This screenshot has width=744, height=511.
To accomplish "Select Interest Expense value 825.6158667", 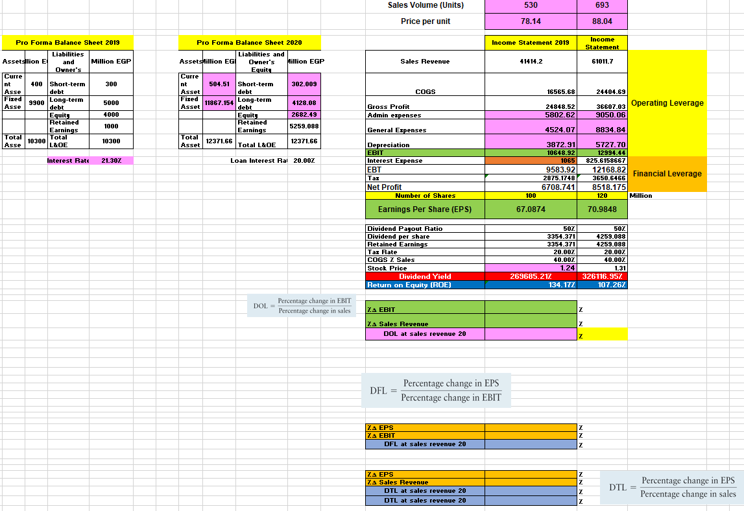I will pos(602,161).
